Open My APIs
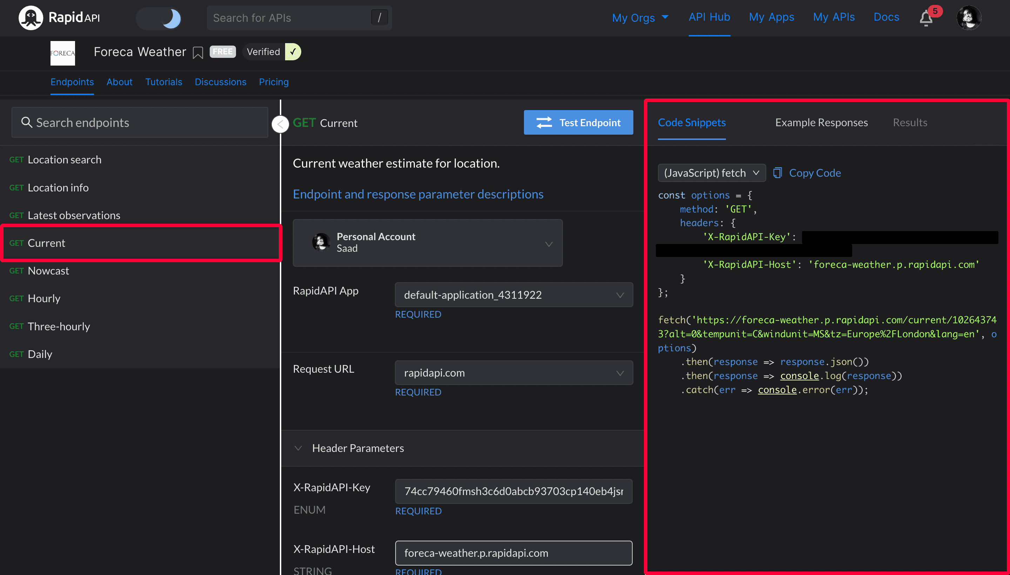1010x575 pixels. pos(834,17)
